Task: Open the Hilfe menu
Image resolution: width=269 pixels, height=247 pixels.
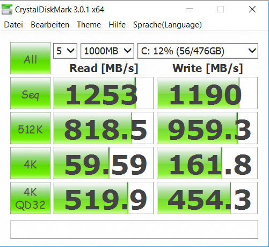Action: tap(117, 25)
